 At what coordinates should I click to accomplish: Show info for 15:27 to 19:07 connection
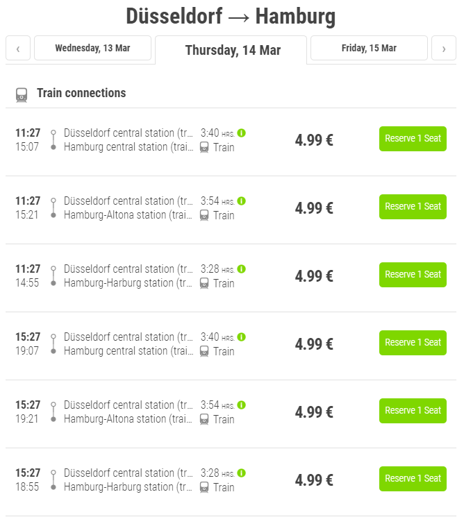(241, 337)
